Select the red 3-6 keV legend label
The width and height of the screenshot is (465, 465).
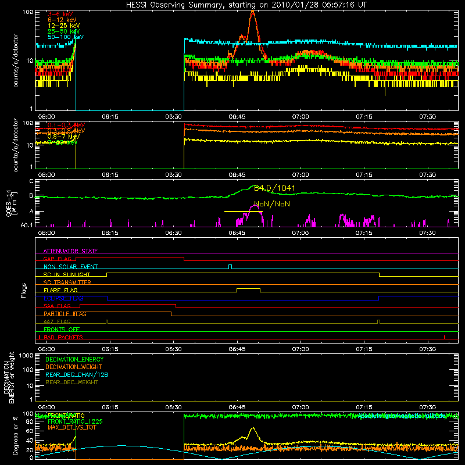click(60, 14)
